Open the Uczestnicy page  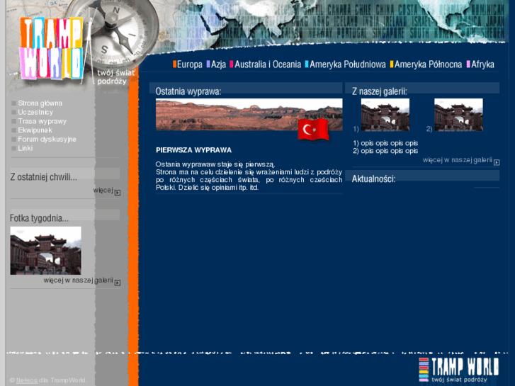[x=35, y=113]
